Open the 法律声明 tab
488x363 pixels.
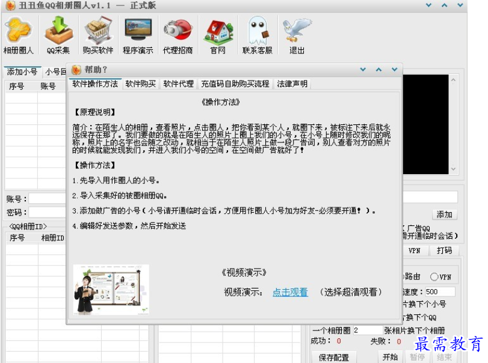pyautogui.click(x=292, y=84)
